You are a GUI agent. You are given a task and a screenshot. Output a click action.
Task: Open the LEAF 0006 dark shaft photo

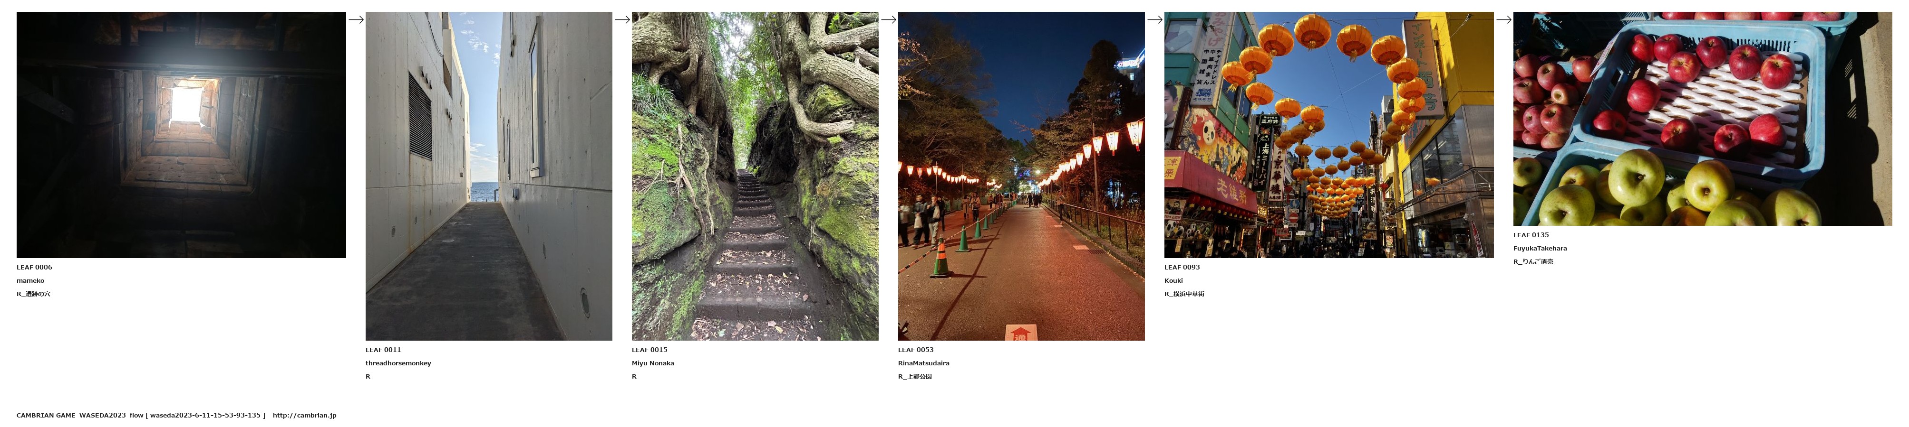(181, 135)
